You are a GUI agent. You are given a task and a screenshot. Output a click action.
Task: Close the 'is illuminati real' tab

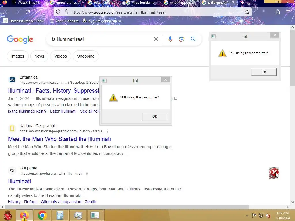(234, 3)
